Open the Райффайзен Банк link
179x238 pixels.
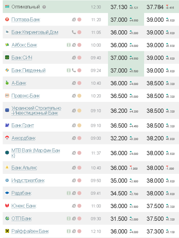coord(30,231)
